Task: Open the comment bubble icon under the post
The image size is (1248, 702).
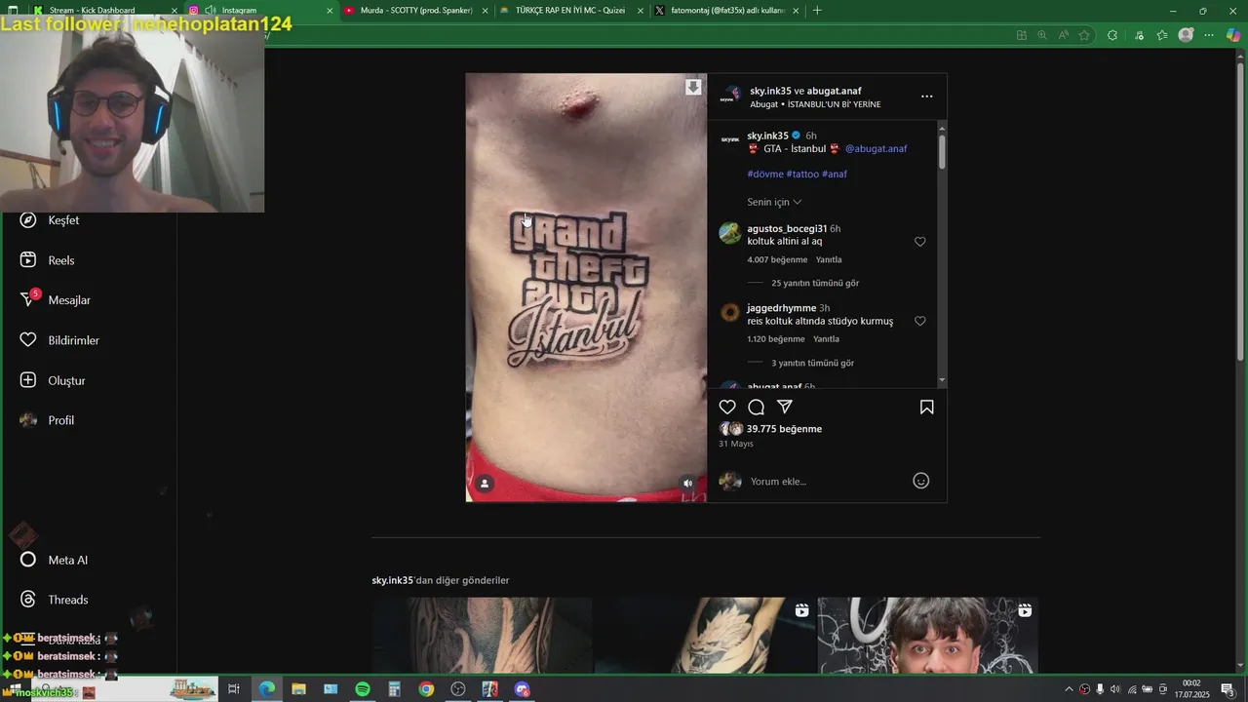Action: pos(756,407)
